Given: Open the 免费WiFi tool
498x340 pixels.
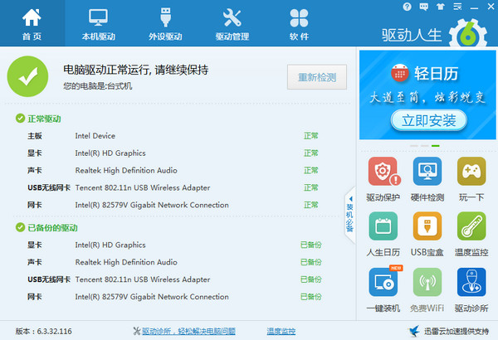Looking at the screenshot, I should [427, 291].
